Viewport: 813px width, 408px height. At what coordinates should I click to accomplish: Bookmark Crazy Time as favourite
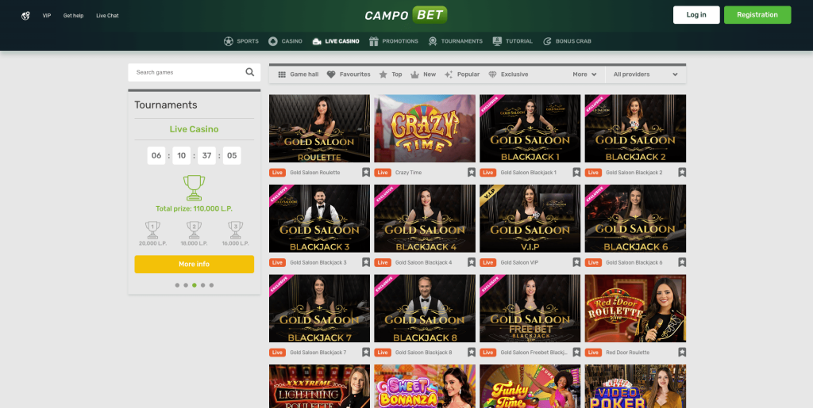(x=472, y=172)
